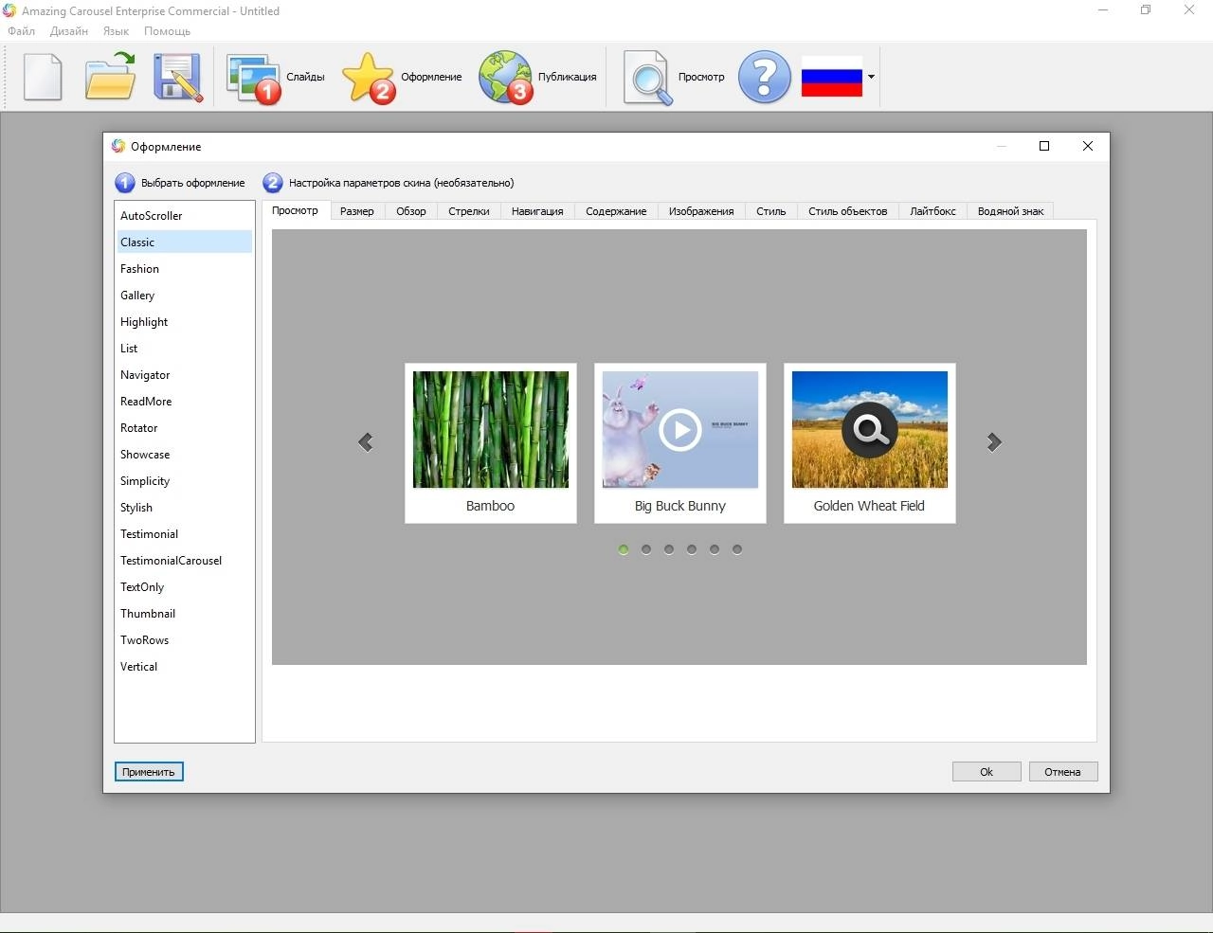
Task: Open the Дизайн menu
Action: pos(69,31)
